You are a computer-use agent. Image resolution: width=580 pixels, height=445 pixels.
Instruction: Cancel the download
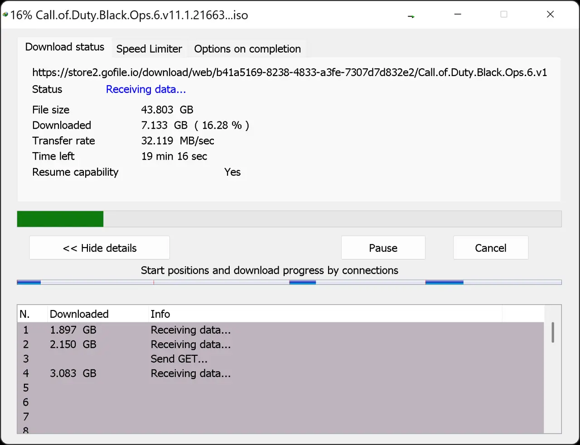(x=491, y=248)
